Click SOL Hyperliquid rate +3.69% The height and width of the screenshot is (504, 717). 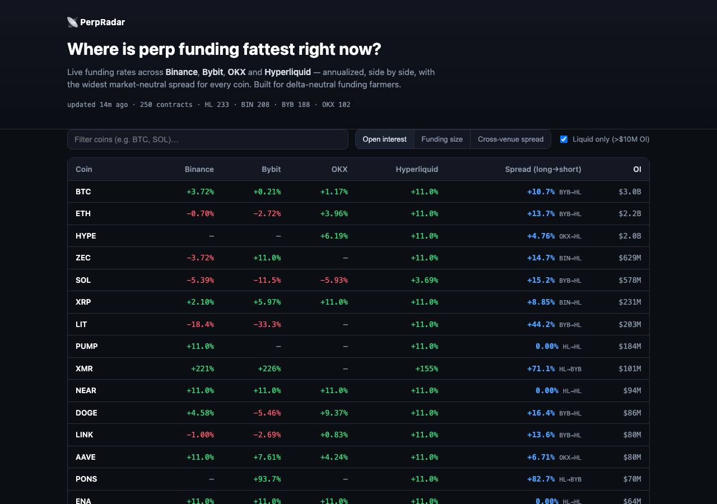pos(425,280)
